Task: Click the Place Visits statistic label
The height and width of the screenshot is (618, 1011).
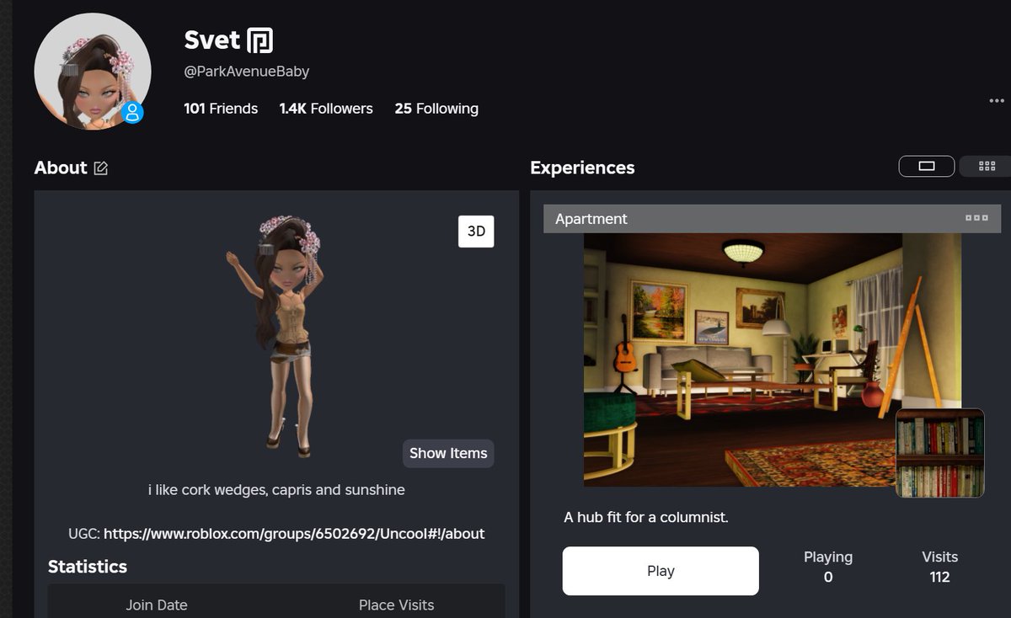Action: (x=396, y=605)
